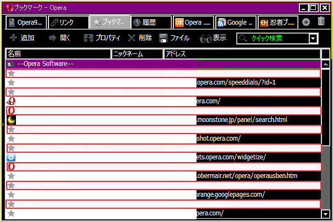Click the star icon of Toman's webspace row

[x=11, y=185]
